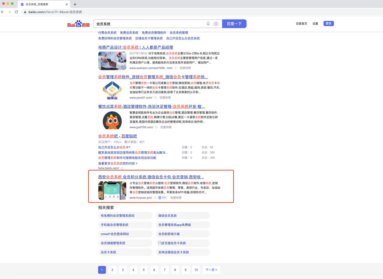The width and height of the screenshot is (383, 279).
Task: Open 百度快照 for woshipm.com result
Action: tap(185, 68)
